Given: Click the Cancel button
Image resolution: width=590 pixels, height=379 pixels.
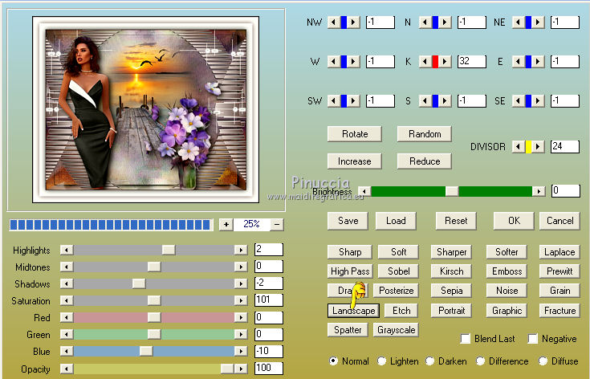Looking at the screenshot, I should pyautogui.click(x=560, y=221).
